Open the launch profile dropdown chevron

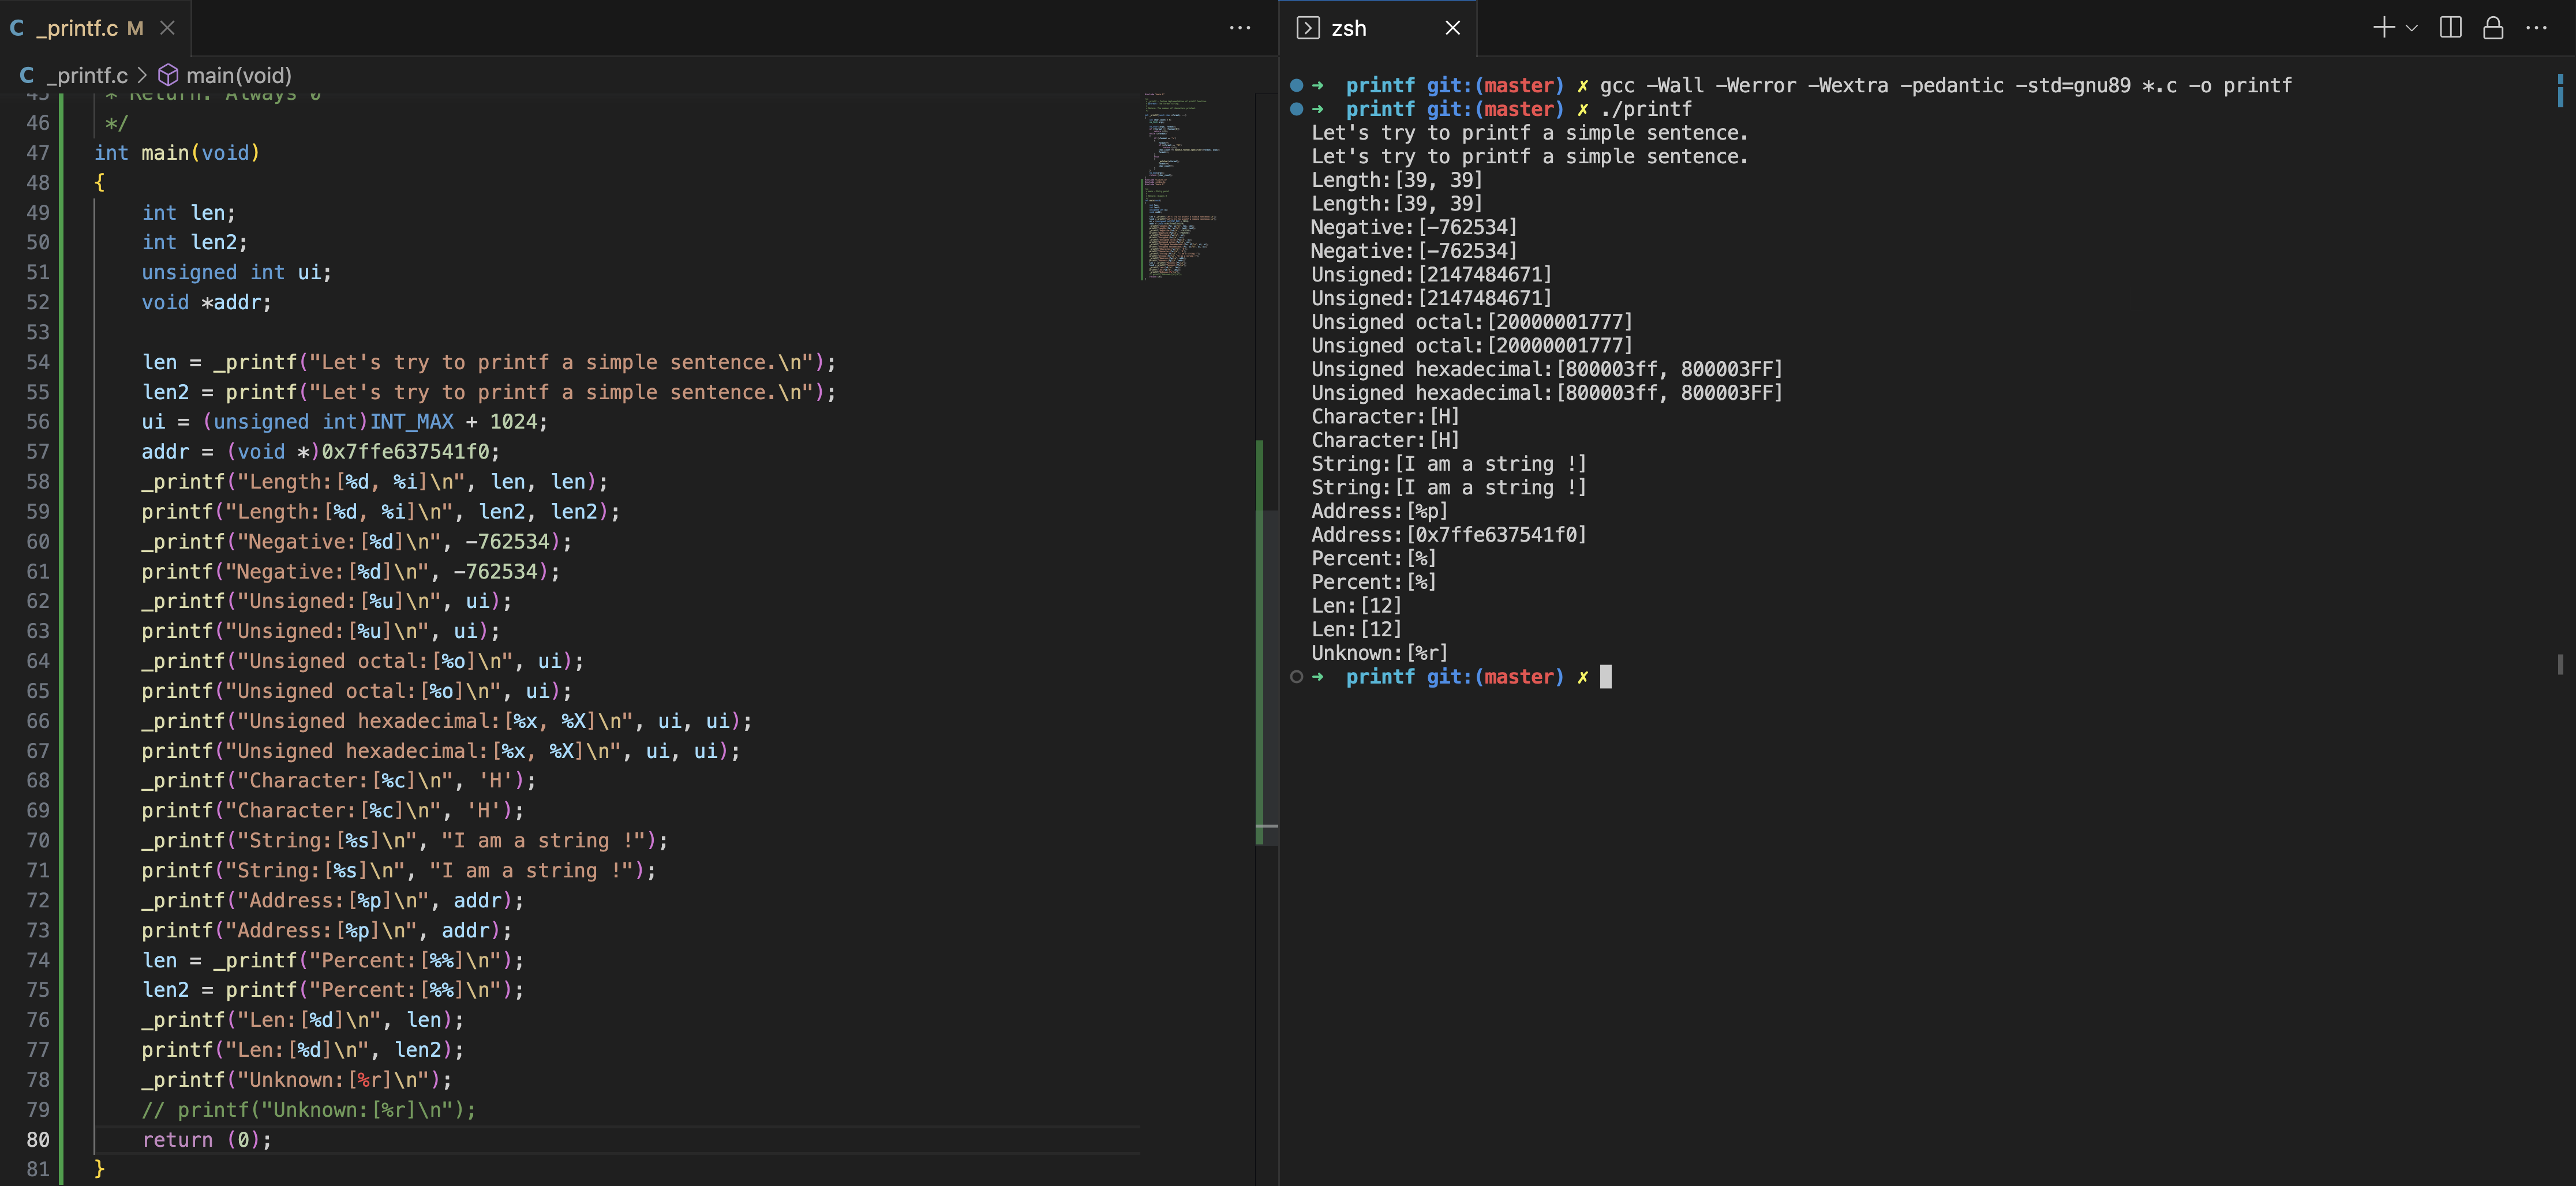[x=2411, y=28]
